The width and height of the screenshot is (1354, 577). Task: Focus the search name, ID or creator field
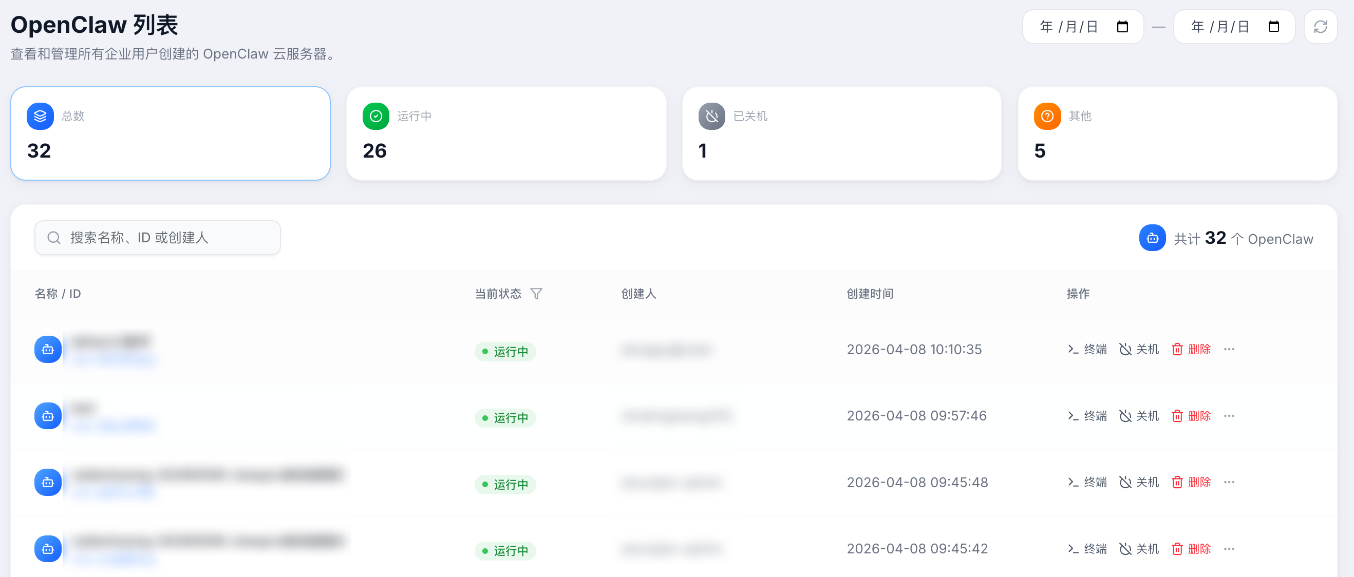[x=158, y=238]
